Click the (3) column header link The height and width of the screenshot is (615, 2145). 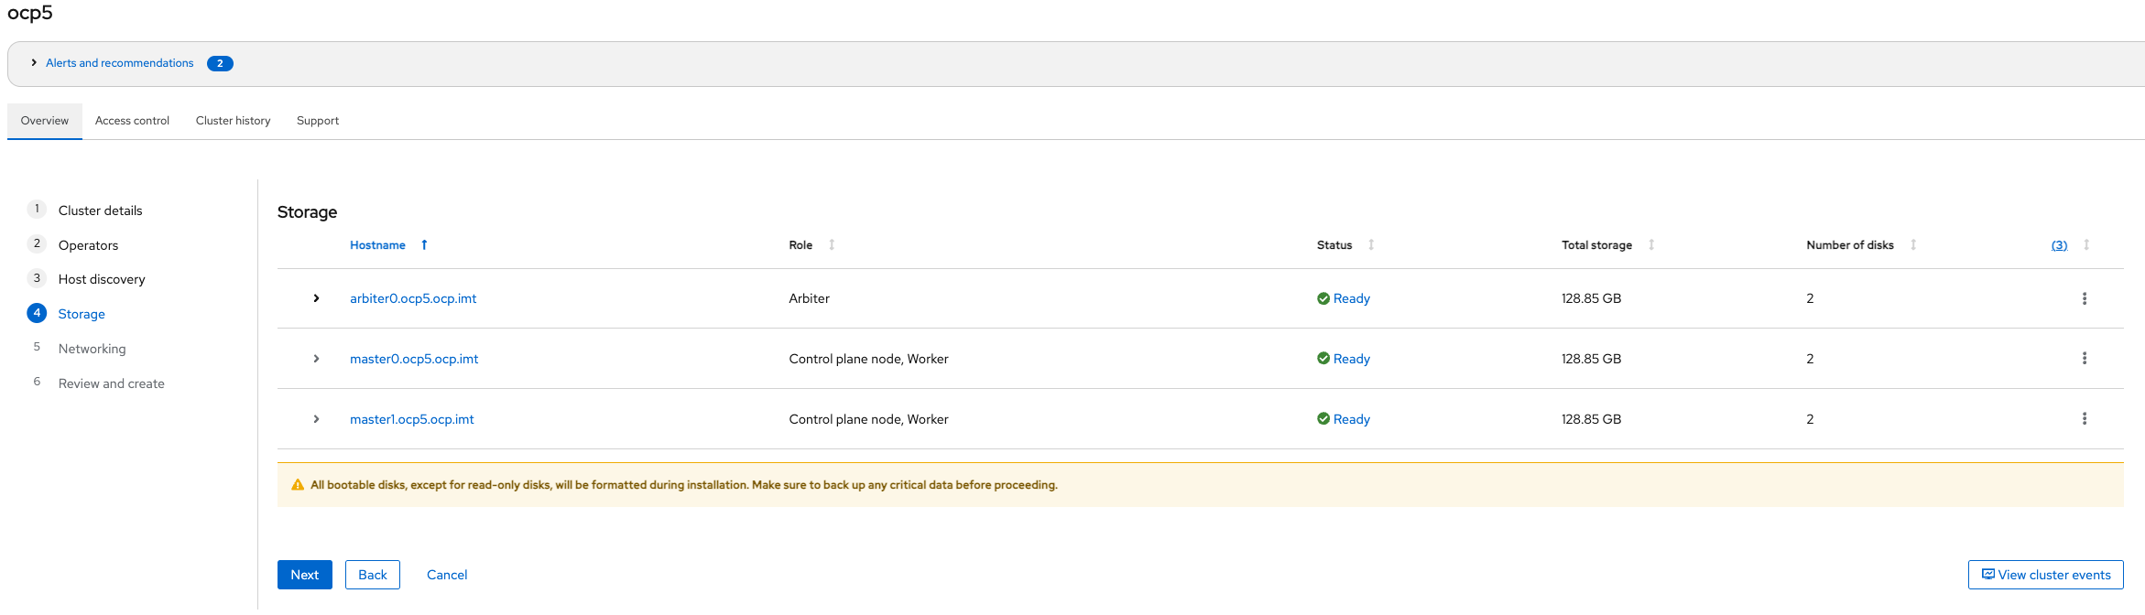coord(2059,245)
